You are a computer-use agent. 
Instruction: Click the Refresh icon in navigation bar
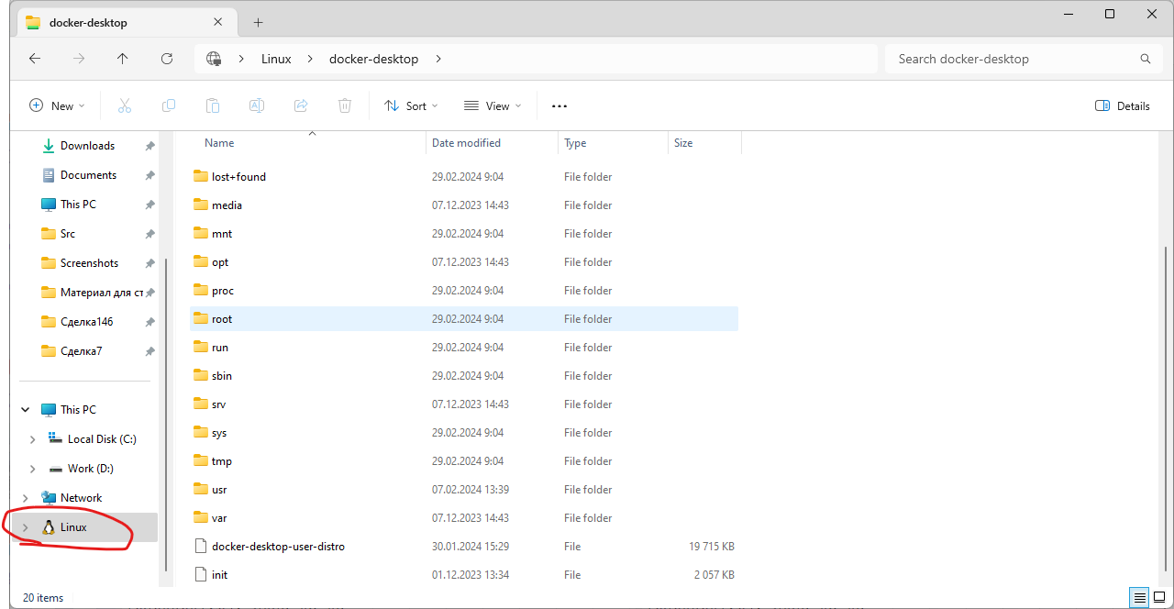coord(166,59)
